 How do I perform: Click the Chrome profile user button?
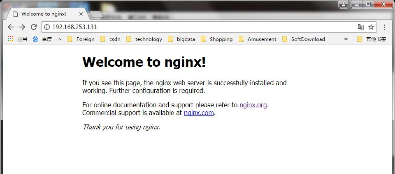click(x=344, y=4)
